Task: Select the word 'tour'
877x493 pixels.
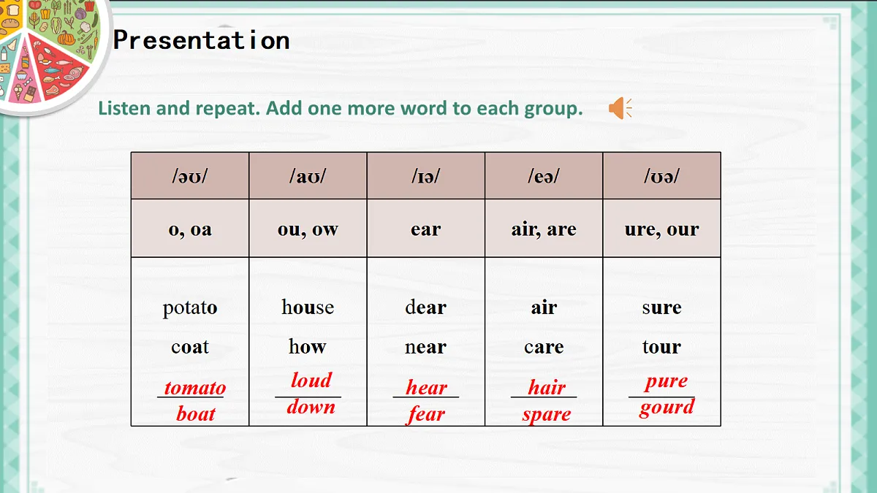Action: [661, 347]
